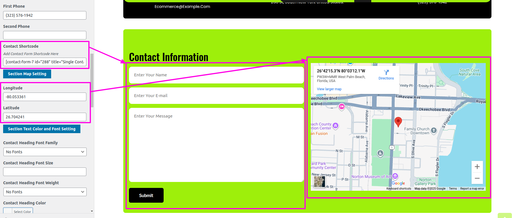
Task: Zoom out on the map with minus
Action: (477, 178)
